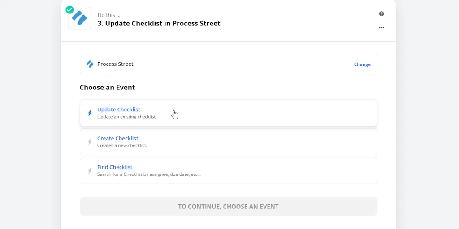Image resolution: width=459 pixels, height=229 pixels.
Task: Collapse the step via the '3. Update Checklist in Process Street' title
Action: [x=159, y=23]
